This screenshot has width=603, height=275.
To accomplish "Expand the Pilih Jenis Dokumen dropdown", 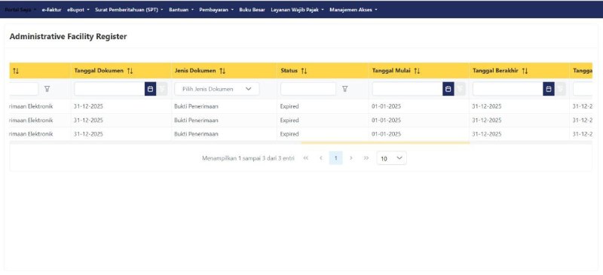I will tap(217, 89).
